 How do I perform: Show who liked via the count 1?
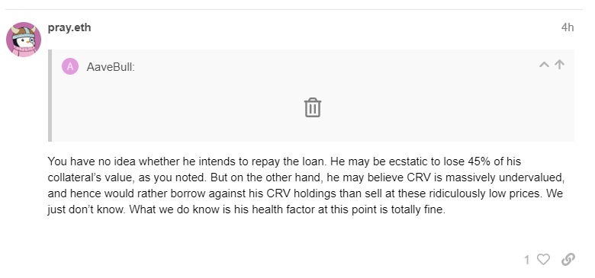[x=526, y=260]
